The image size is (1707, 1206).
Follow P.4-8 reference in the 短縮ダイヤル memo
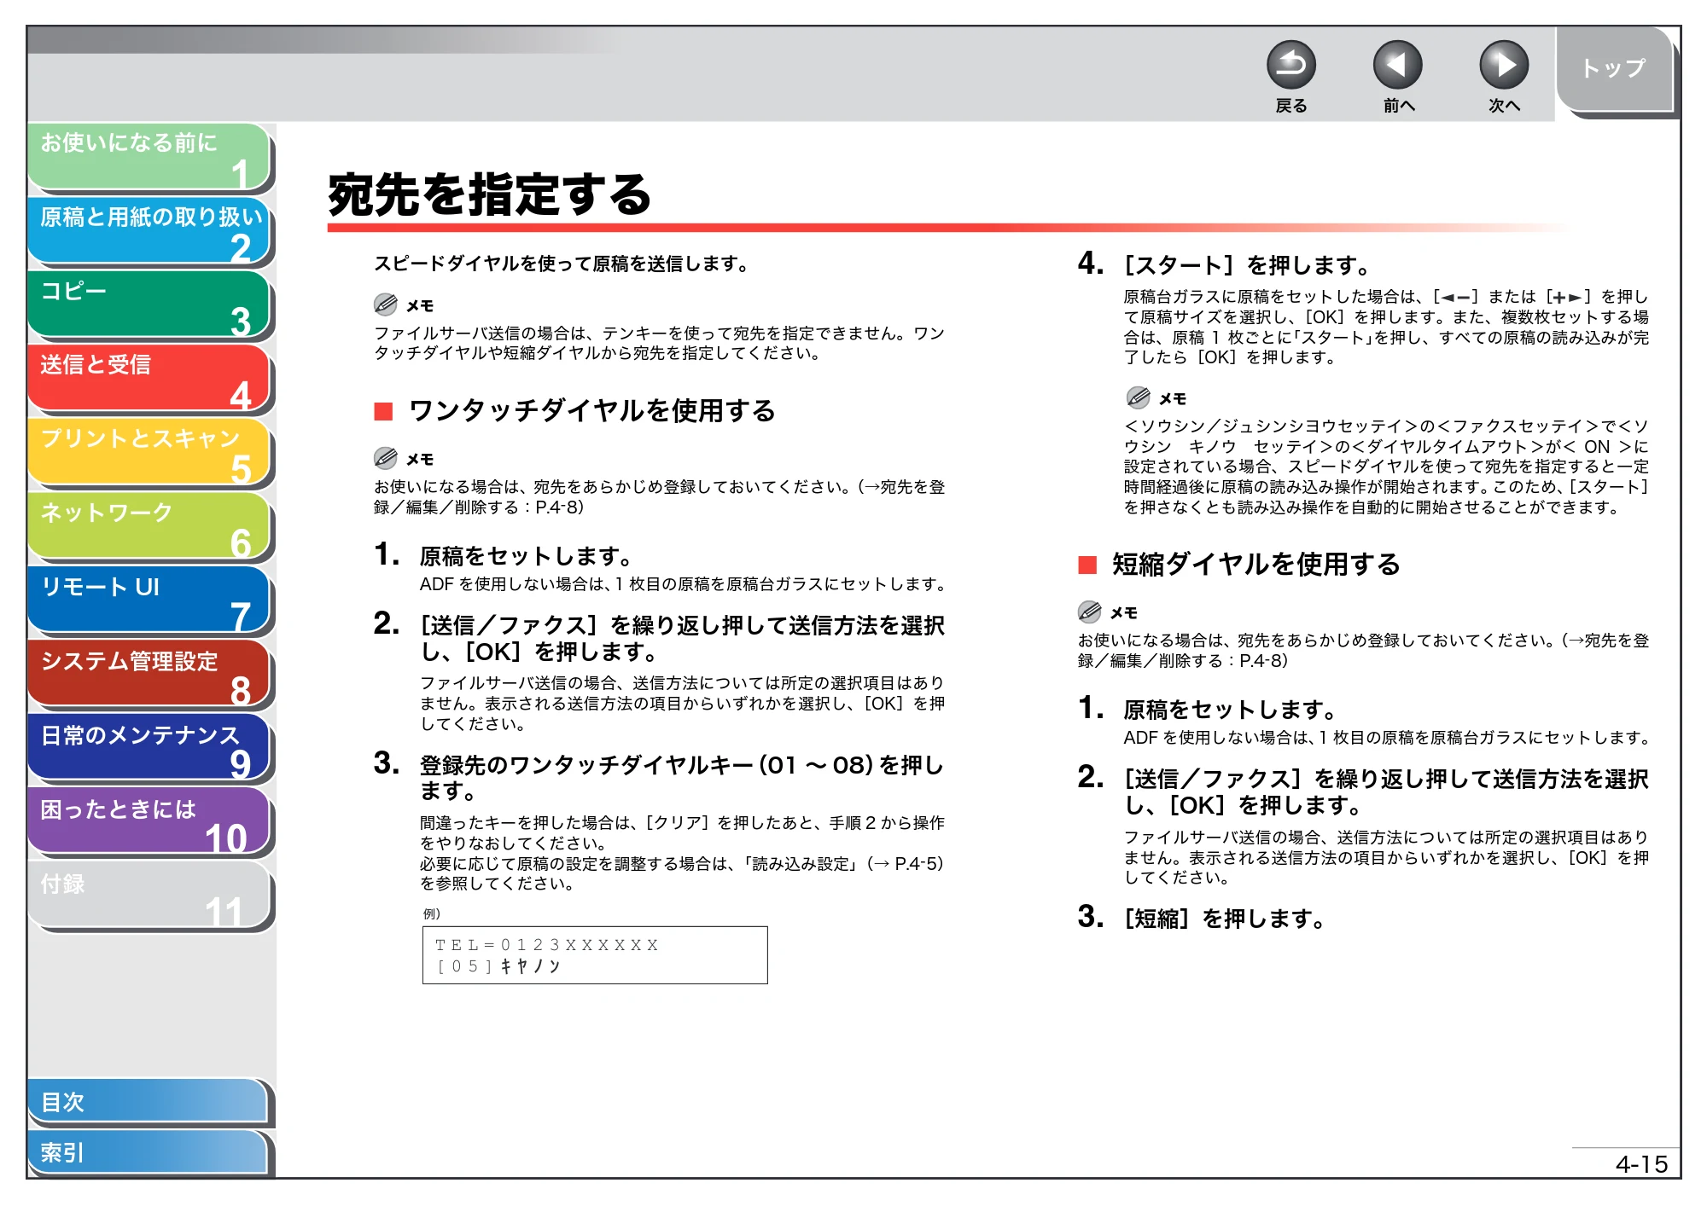tap(1263, 661)
